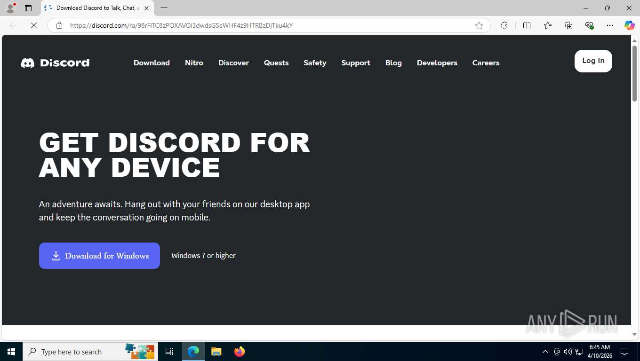Click the Windows Start button
Image resolution: width=640 pixels, height=361 pixels.
click(11, 352)
